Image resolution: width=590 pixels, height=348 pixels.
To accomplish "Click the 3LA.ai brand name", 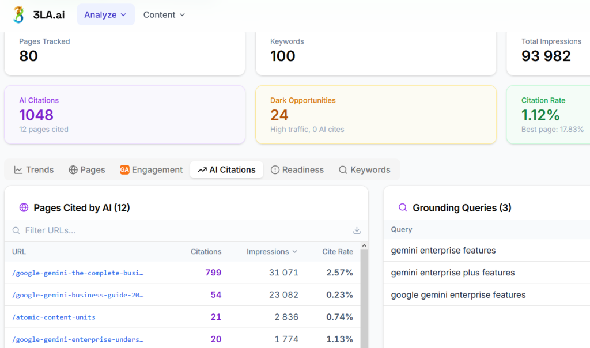I will [49, 14].
